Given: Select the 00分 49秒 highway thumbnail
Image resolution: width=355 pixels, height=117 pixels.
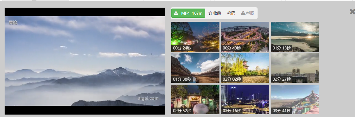Looking at the screenshot, I should pos(245,37).
